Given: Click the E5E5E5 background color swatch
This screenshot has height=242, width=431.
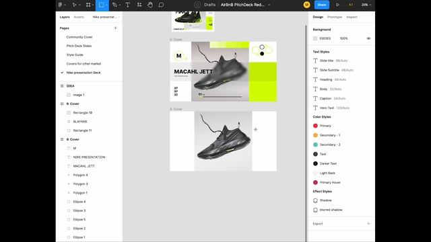Looking at the screenshot, I should pos(315,38).
